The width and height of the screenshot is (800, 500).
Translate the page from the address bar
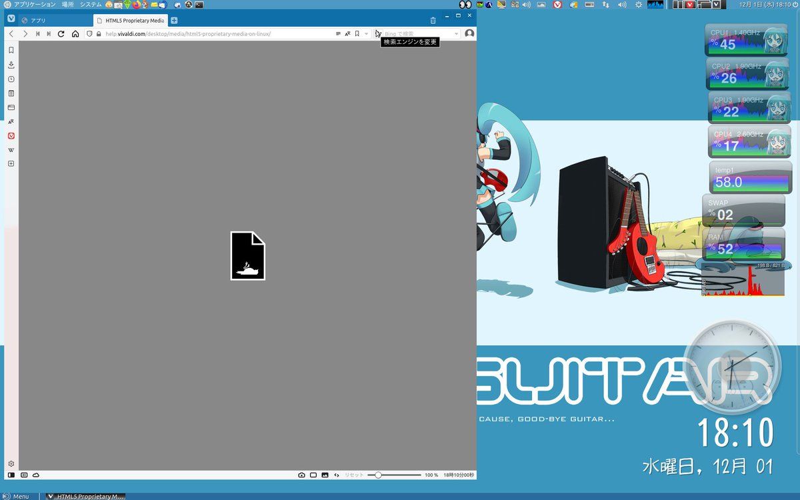pos(347,33)
